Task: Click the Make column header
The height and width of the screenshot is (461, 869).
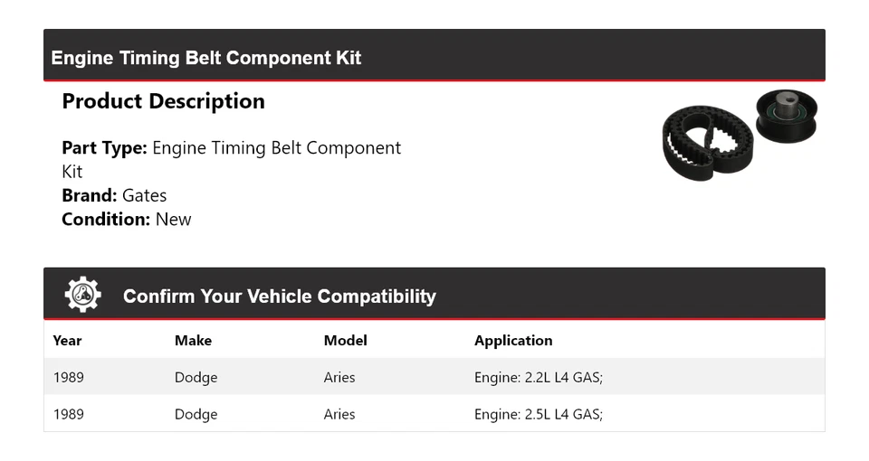Action: [193, 341]
